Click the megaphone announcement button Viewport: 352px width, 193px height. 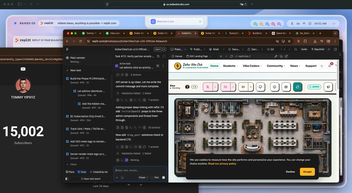329,87
